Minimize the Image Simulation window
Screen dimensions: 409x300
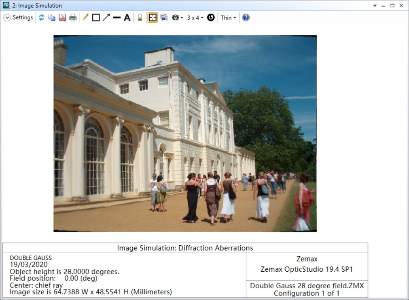pos(383,5)
